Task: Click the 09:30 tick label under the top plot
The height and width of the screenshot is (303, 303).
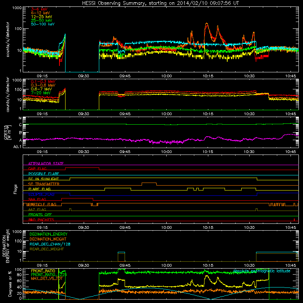Action: 83,76
